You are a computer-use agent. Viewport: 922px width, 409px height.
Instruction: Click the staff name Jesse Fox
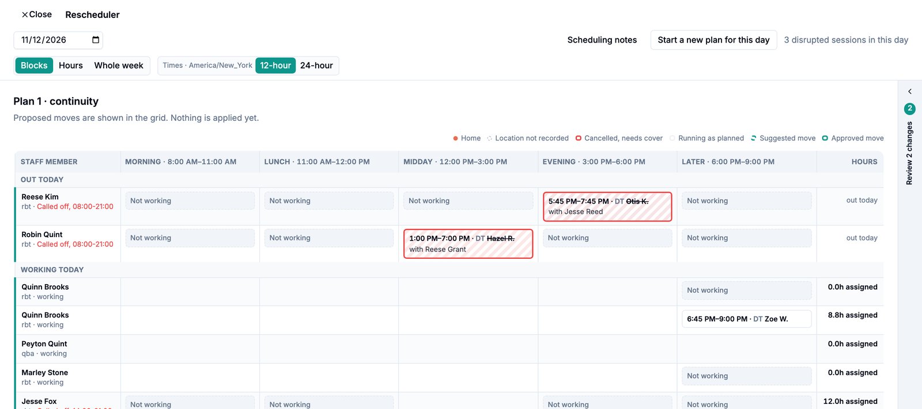pyautogui.click(x=39, y=402)
